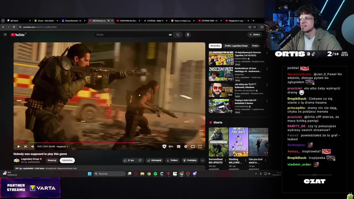Expand the Megabonk chapter list
The height and width of the screenshot is (199, 354).
tap(62, 146)
